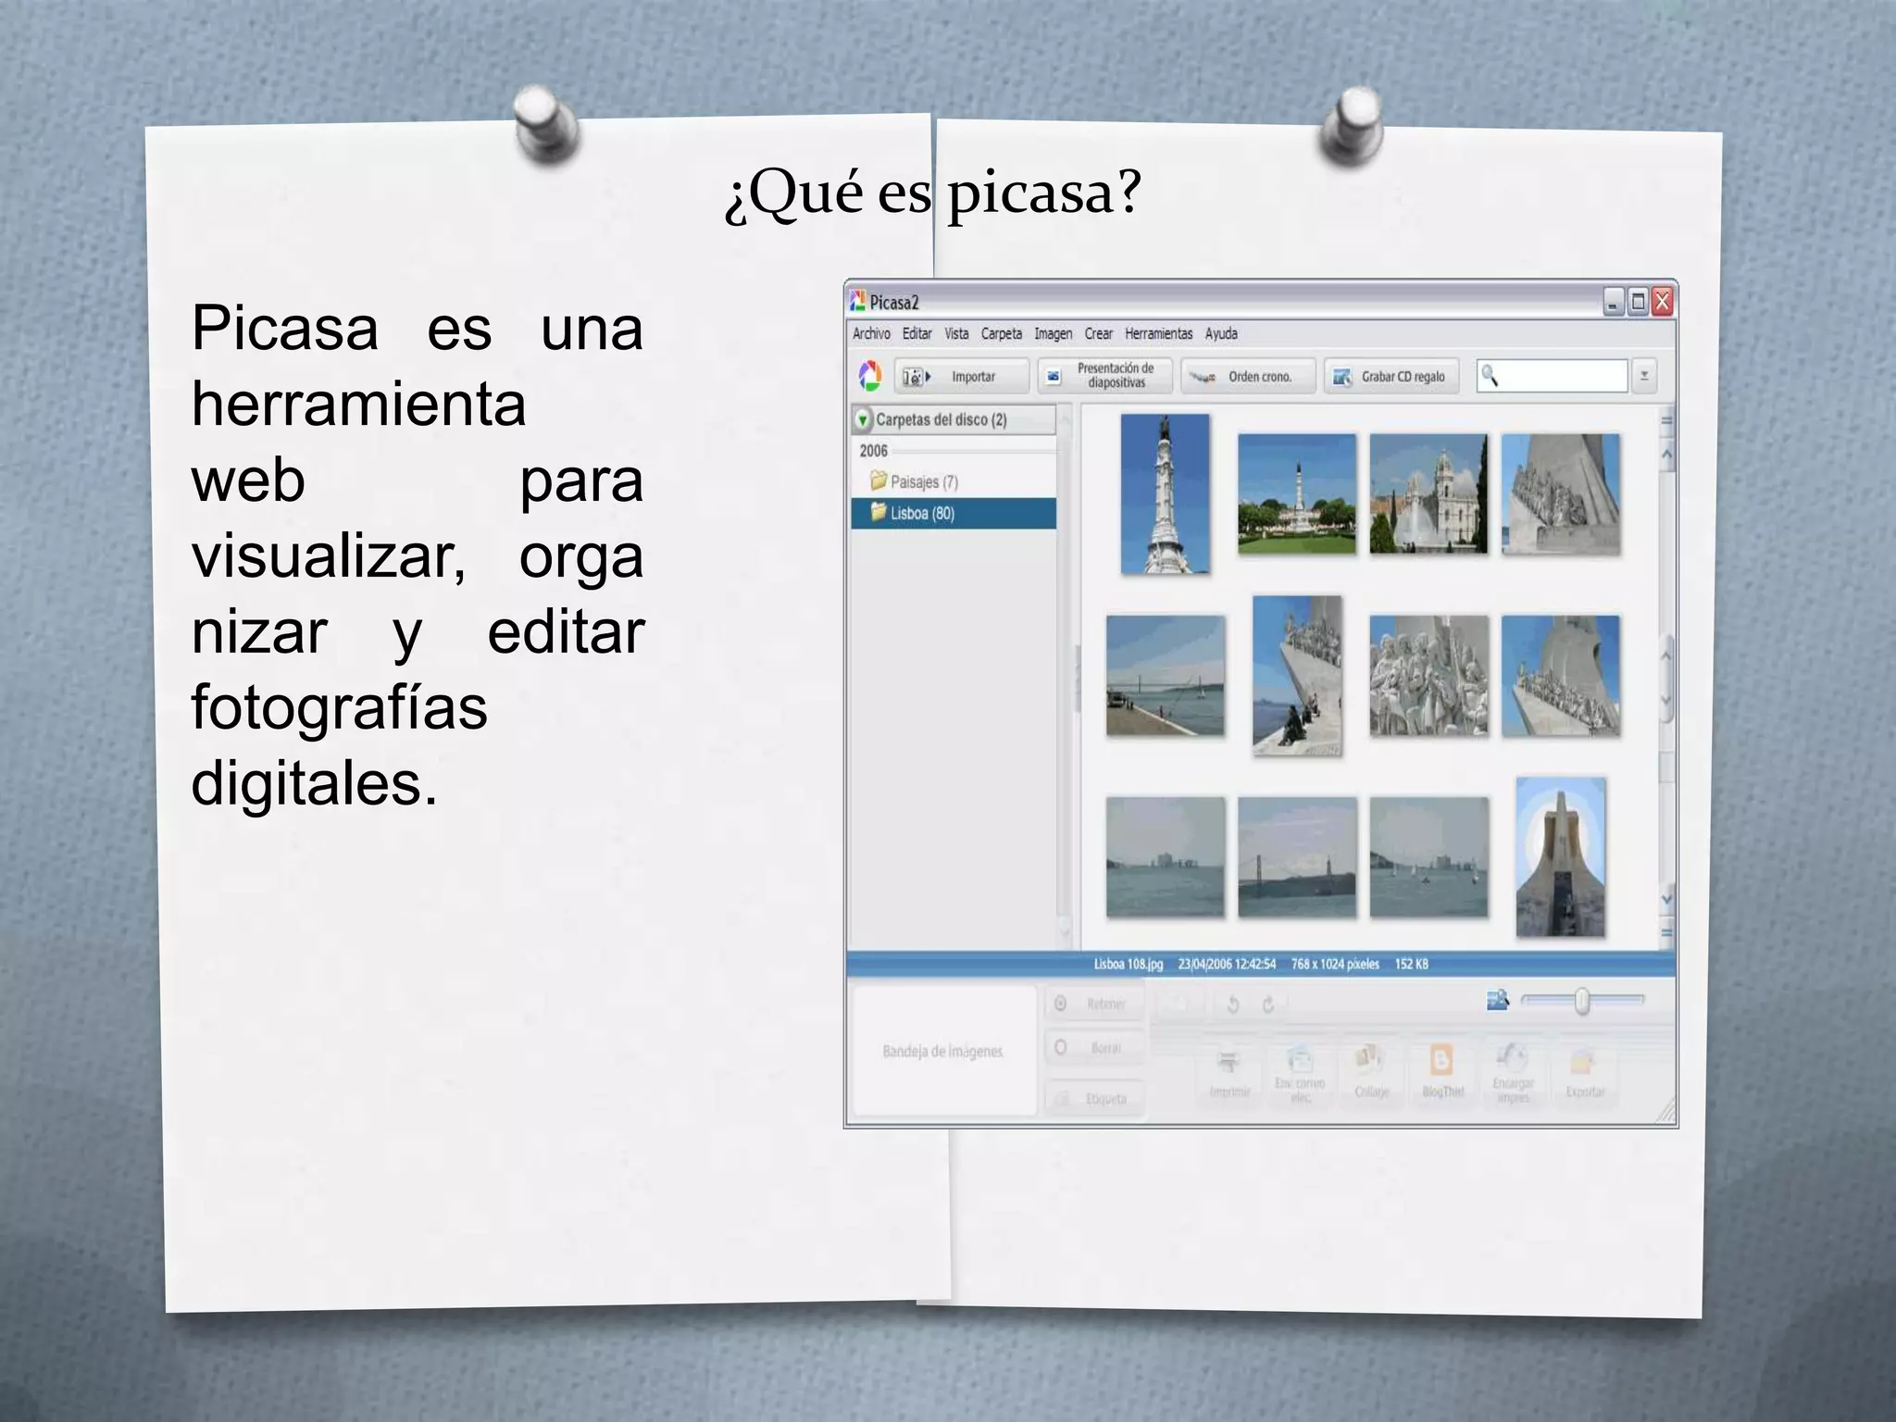Click the 768 x 1024 píxeles status text
Image resolution: width=1896 pixels, height=1422 pixels.
pos(1335,964)
